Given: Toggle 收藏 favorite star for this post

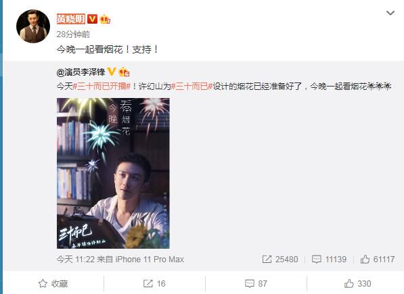Looking at the screenshot, I should 53,283.
